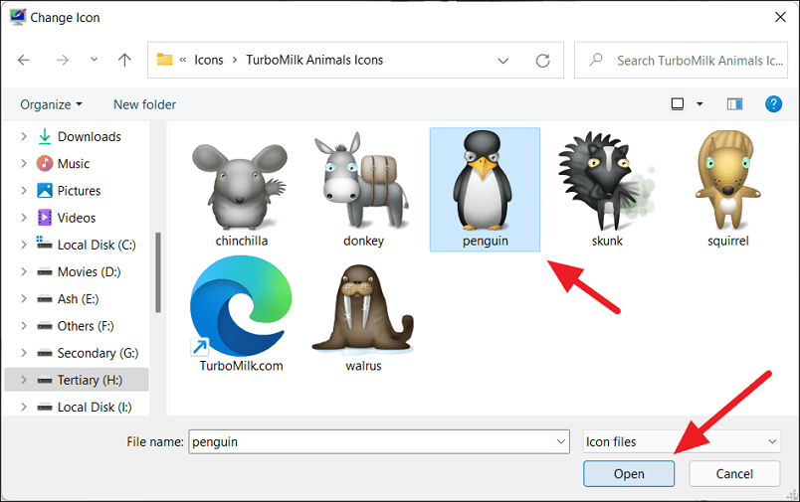Show hidden parent breadcrumb folders
This screenshot has height=502, width=800.
click(x=183, y=60)
